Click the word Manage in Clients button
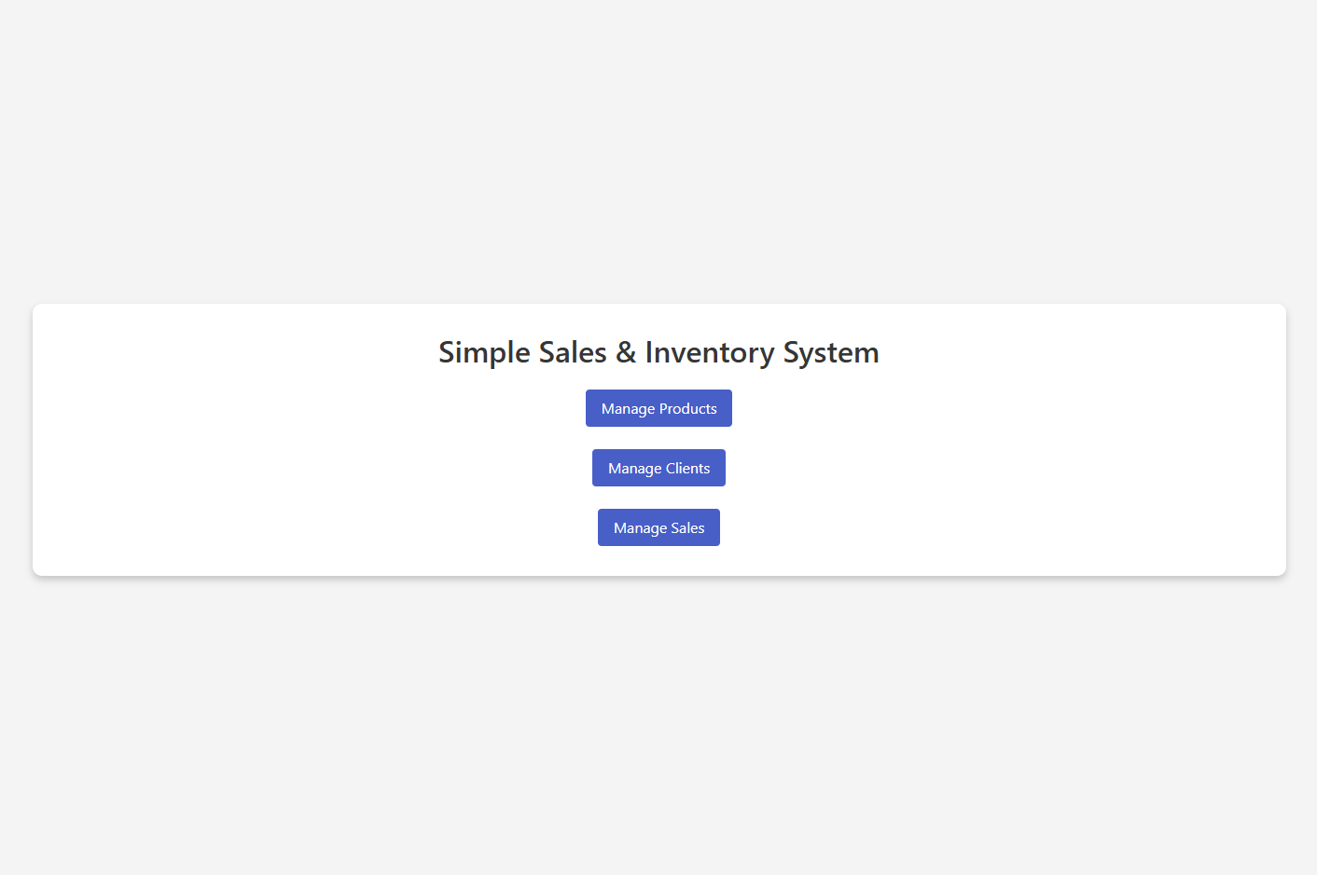The width and height of the screenshot is (1317, 875). 635,469
